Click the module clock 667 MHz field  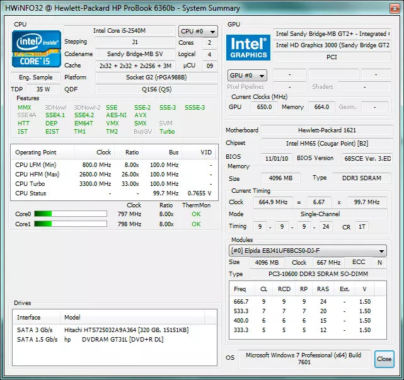328,263
